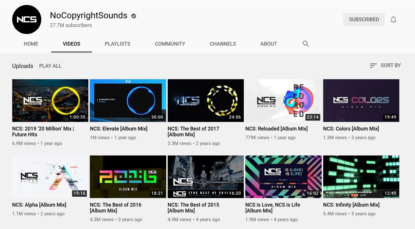Click title 'NCS: The Best of 2017 [Album Mix]'
The width and height of the screenshot is (415, 229).
tap(193, 132)
